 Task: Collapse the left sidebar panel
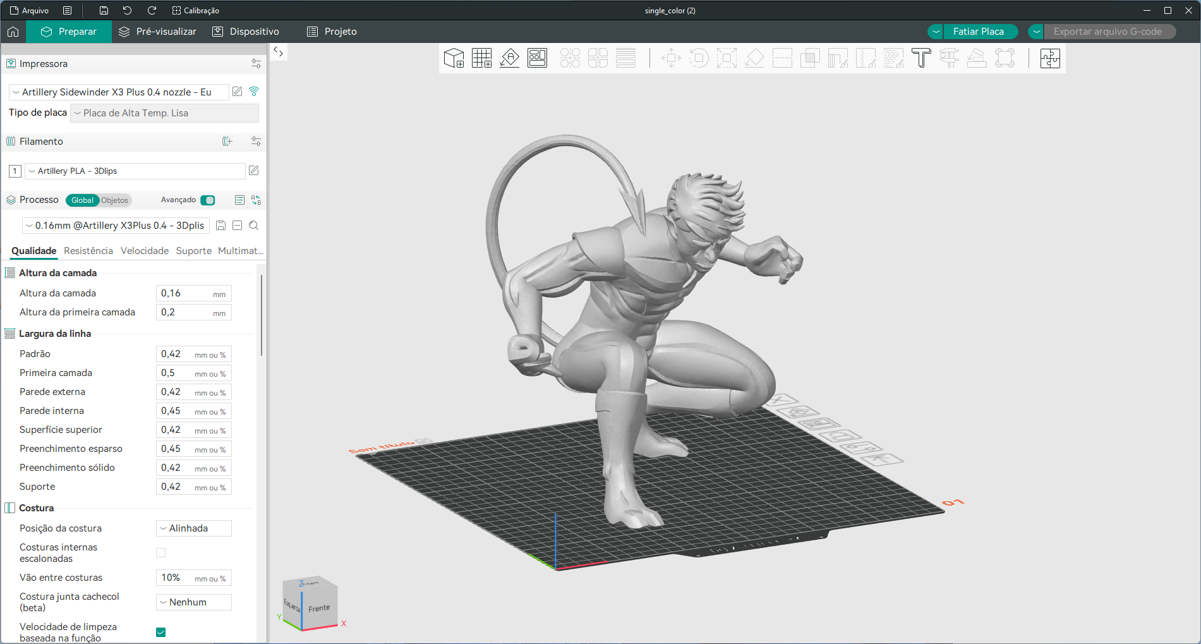pos(279,52)
